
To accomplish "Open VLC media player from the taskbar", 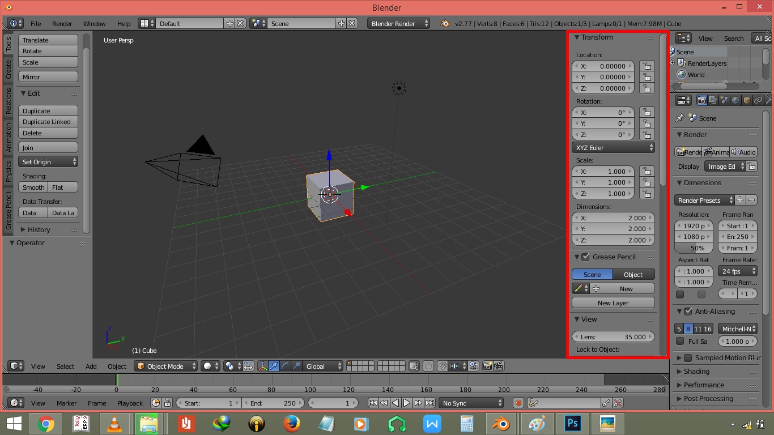I will 114,423.
